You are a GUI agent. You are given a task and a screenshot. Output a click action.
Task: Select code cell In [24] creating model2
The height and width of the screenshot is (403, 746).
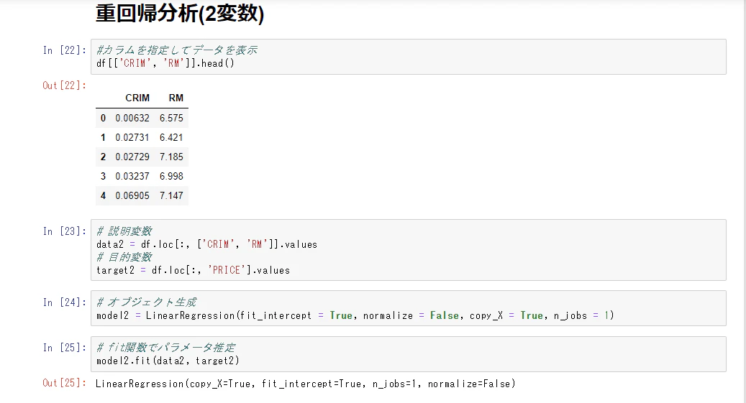click(408, 308)
